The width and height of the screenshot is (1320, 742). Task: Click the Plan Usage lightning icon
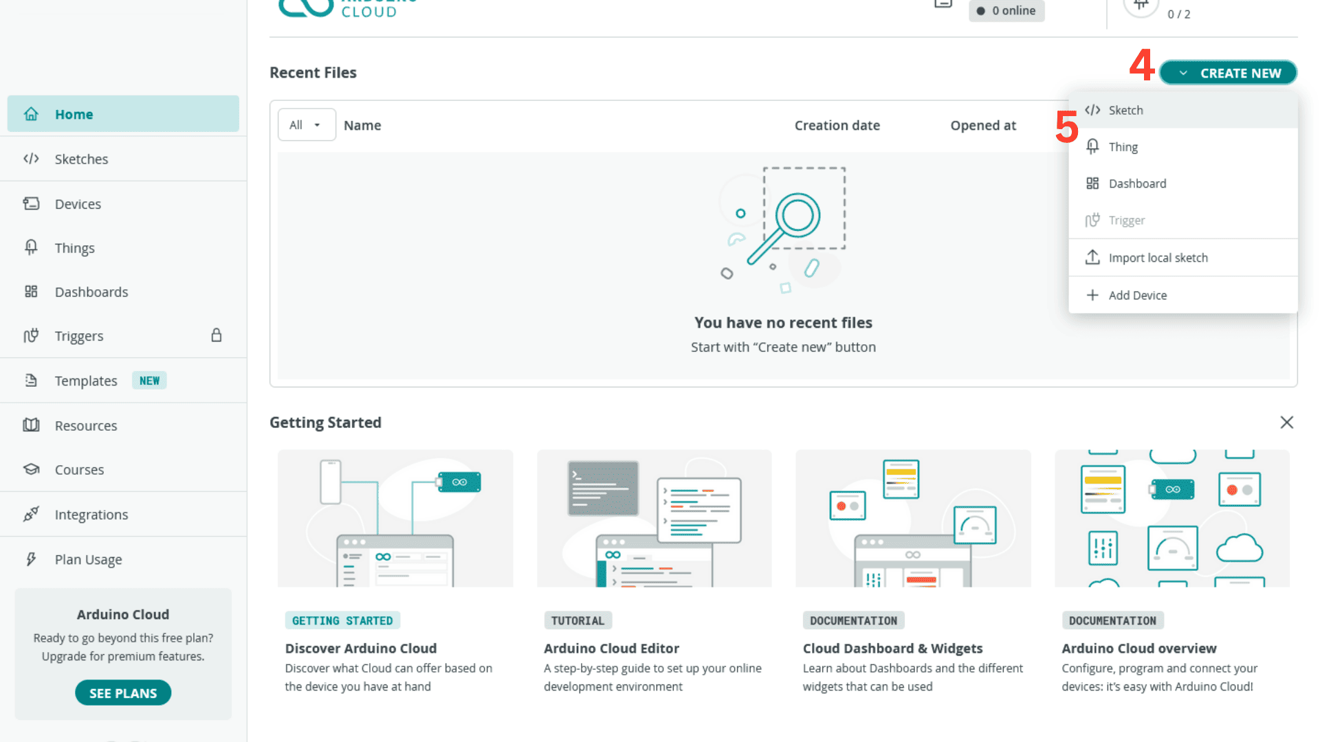point(31,559)
